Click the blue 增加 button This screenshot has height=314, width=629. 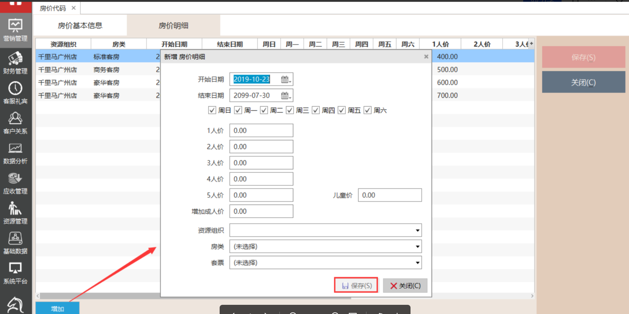coord(57,309)
